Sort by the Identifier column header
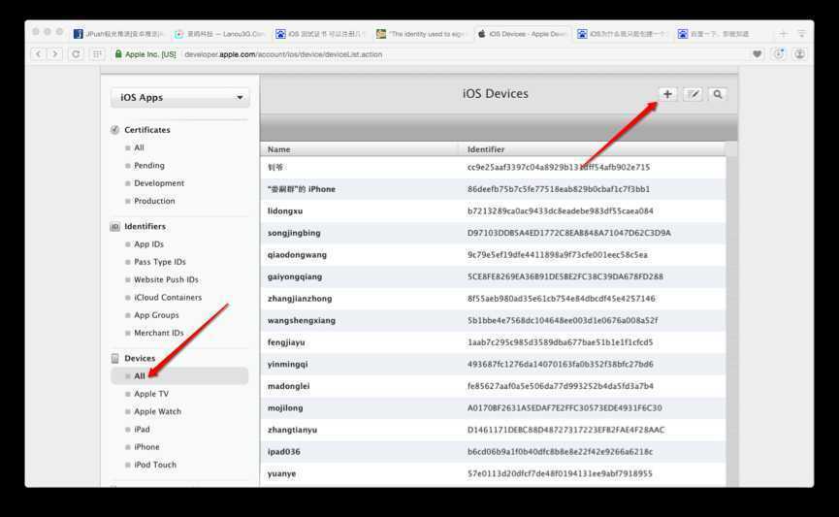 [x=592, y=149]
